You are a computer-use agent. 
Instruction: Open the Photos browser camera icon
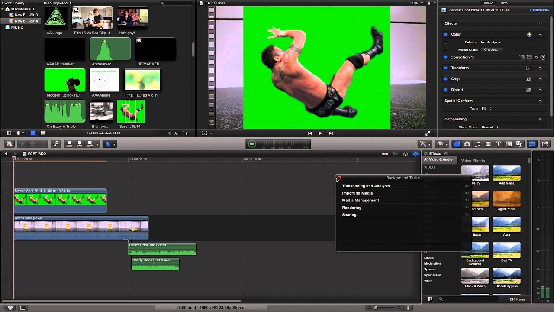click(x=467, y=144)
